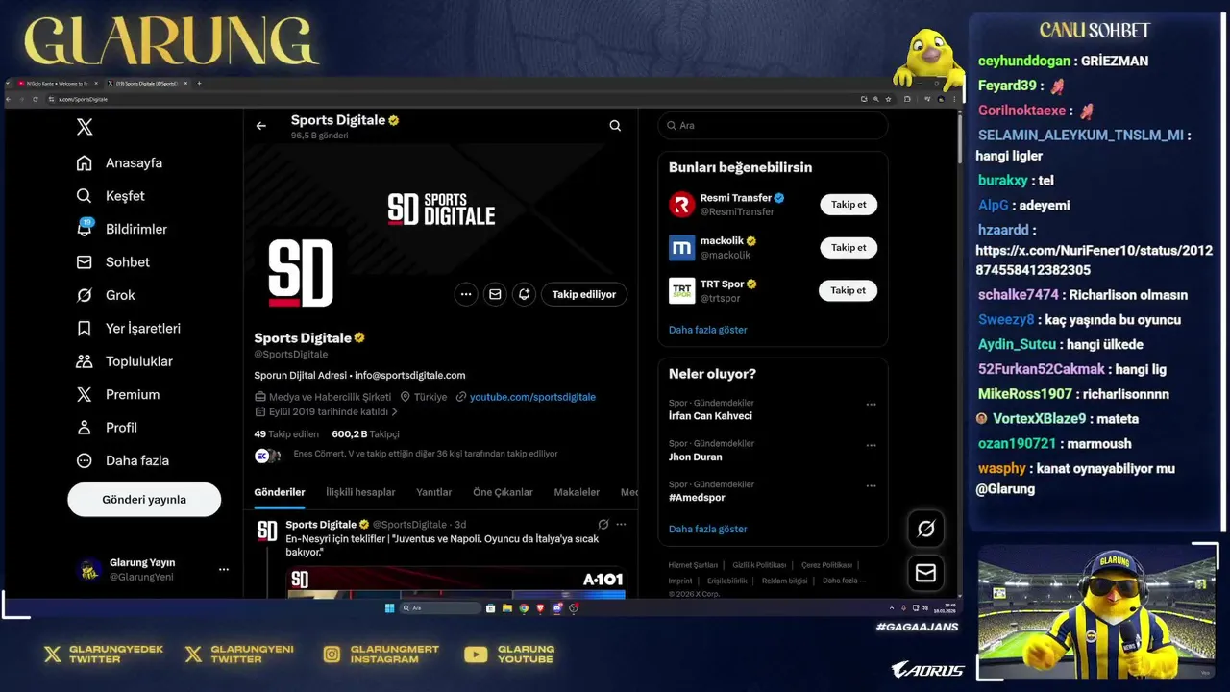1230x692 pixels.
Task: Open Bildirimler notifications bell
Action: (121, 229)
